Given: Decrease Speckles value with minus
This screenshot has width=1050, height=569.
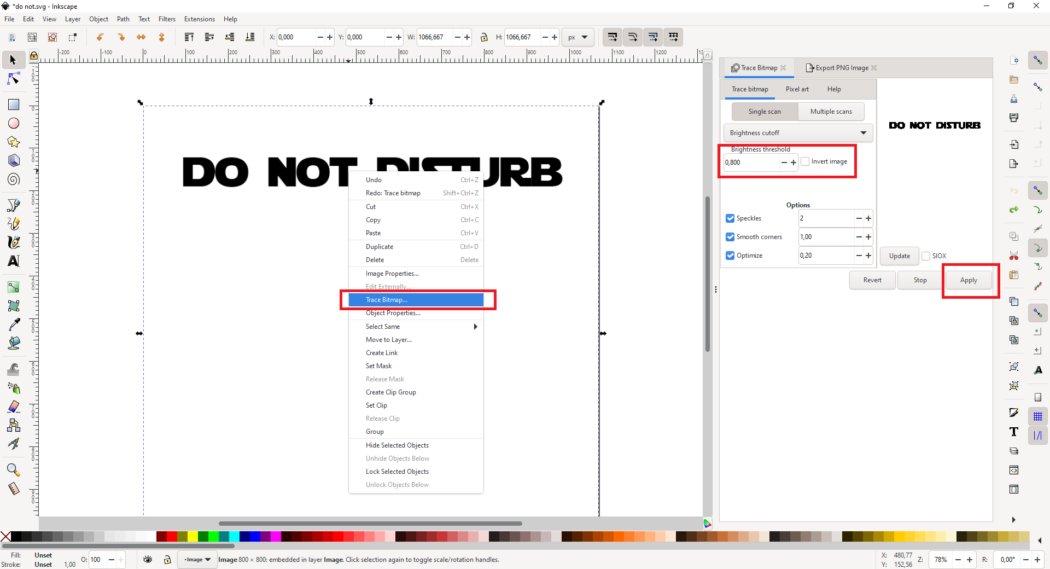Looking at the screenshot, I should point(859,218).
